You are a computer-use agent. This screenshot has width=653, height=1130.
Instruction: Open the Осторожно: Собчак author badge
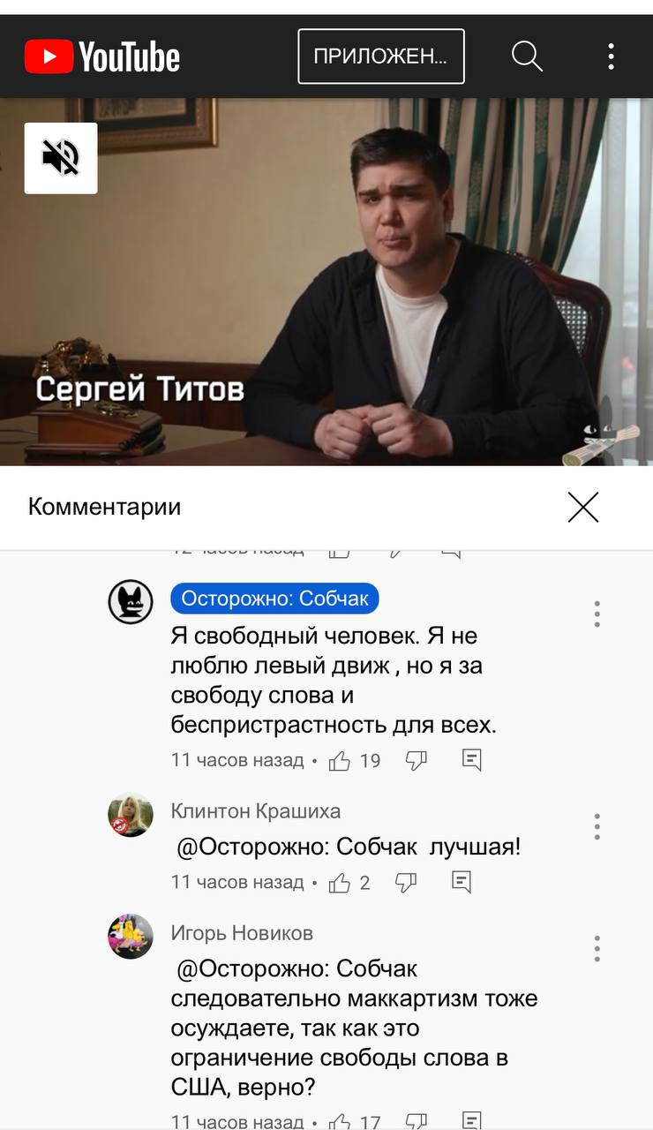[x=274, y=599]
